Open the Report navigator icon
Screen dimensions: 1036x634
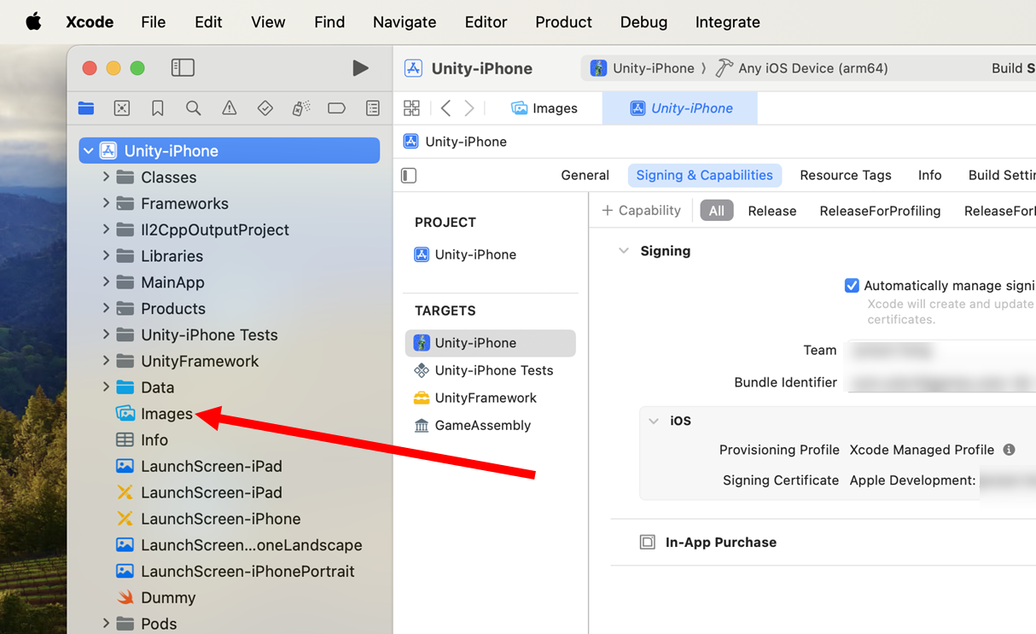[x=373, y=108]
